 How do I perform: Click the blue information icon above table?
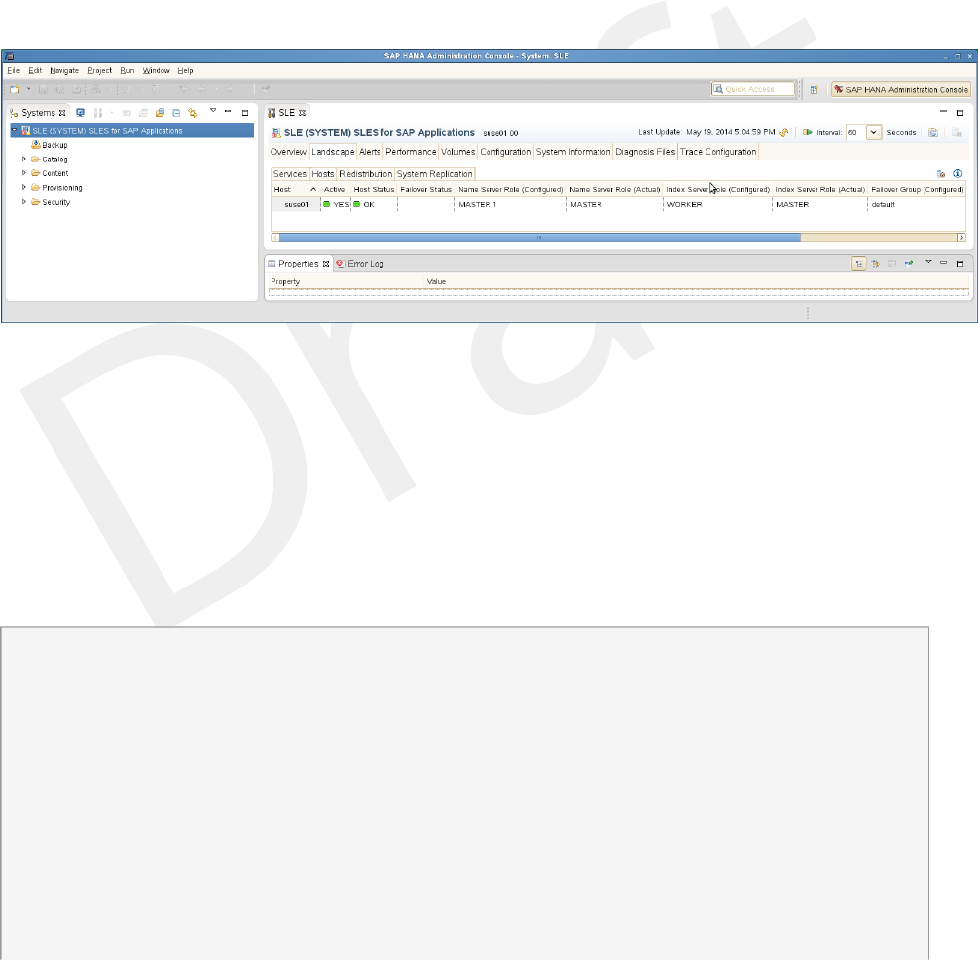[958, 174]
